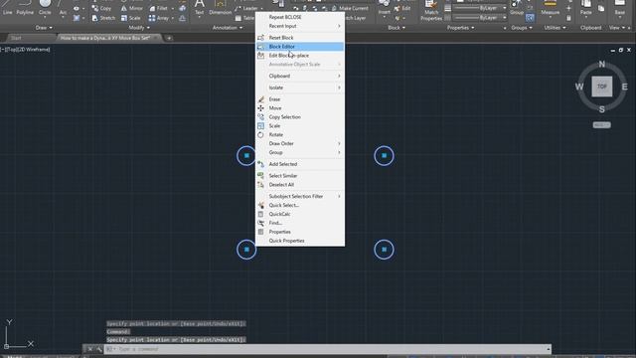Click Make Current layer button

[350, 8]
